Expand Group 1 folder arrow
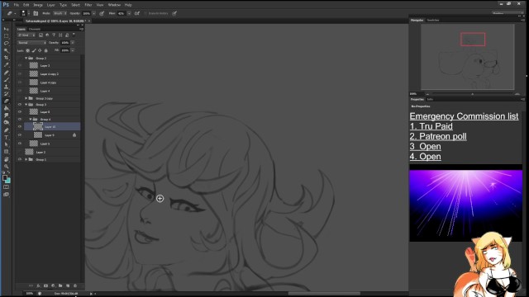Screen dimensions: 529x297 tap(26, 159)
